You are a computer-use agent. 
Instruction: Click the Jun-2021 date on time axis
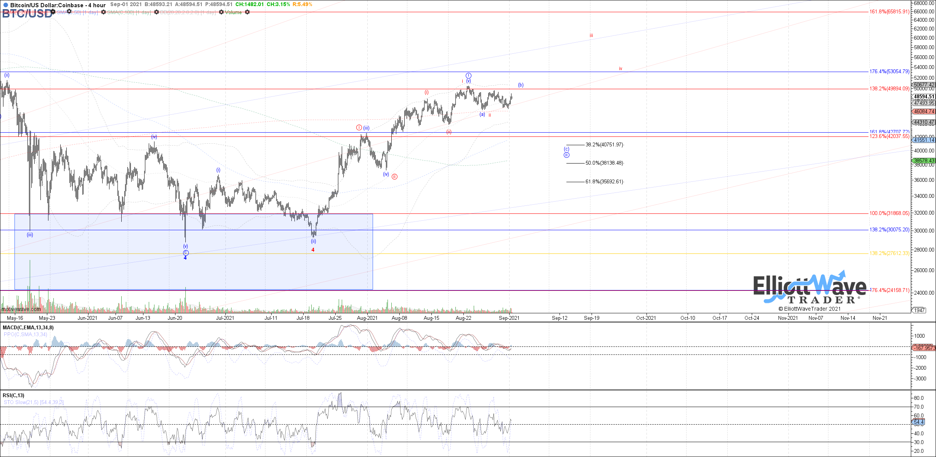[x=87, y=318]
